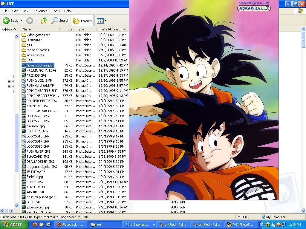
Task: Switch to the MGI PhotoSuite taskbar button
Action: [x=240, y=225]
